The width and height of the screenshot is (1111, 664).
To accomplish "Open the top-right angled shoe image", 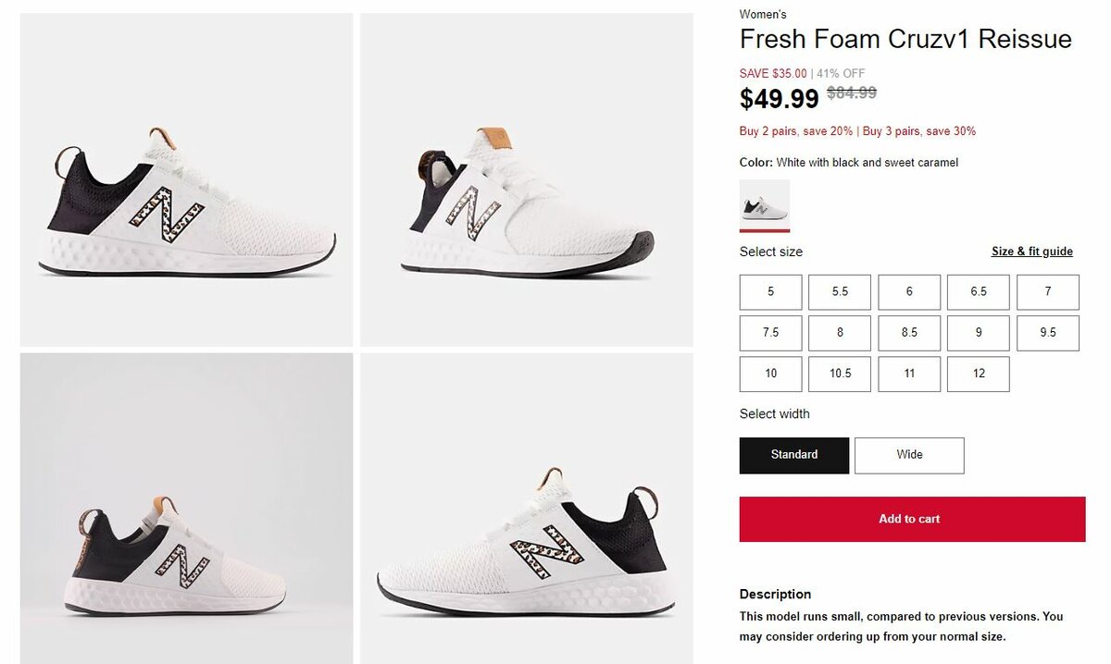I will (527, 180).
